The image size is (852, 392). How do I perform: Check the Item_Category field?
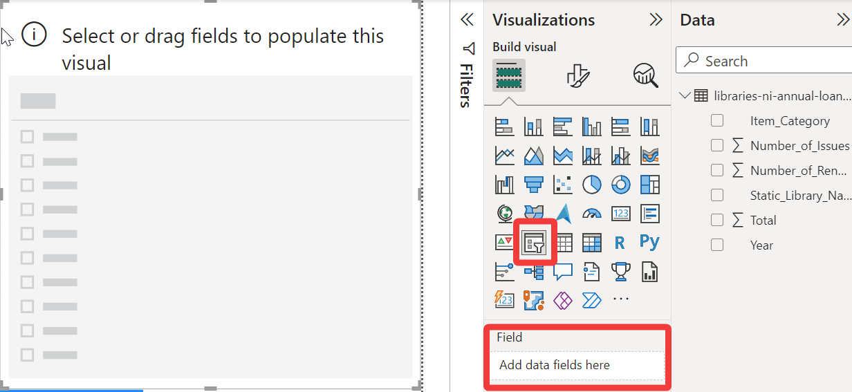(x=717, y=120)
